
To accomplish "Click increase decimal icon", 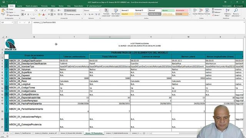I will 96,15.
